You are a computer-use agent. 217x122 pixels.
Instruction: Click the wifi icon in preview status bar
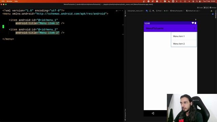193,23
